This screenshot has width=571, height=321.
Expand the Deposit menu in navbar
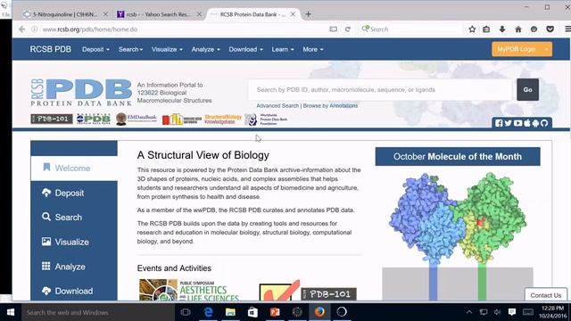[95, 49]
